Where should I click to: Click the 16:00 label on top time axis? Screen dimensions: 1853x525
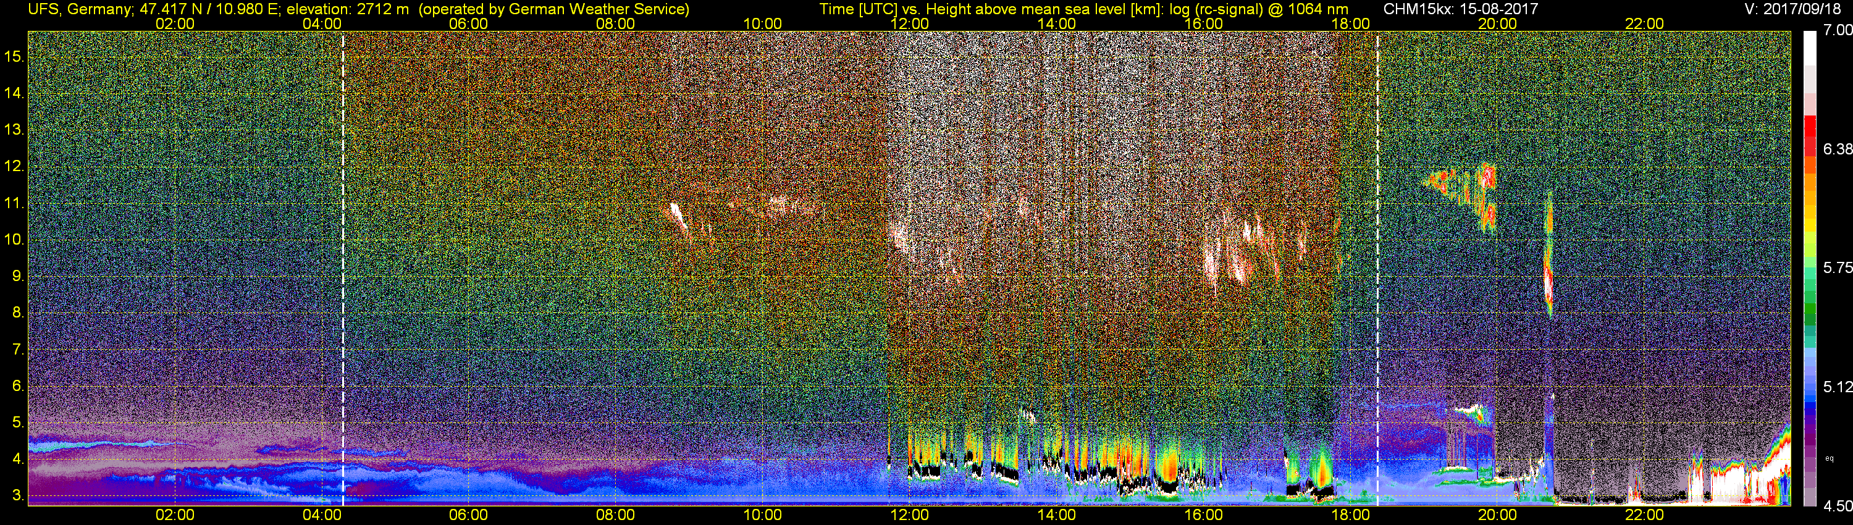(x=1203, y=23)
